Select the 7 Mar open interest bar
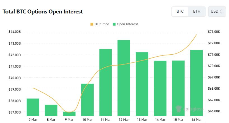The image size is (229, 123). tap(33, 107)
